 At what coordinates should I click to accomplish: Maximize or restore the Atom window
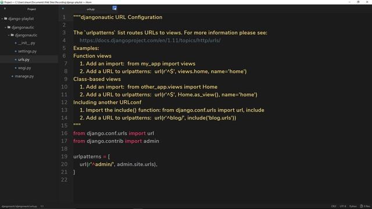[x=358, y=2]
